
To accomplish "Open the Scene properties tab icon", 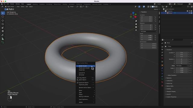I will click(x=162, y=55).
